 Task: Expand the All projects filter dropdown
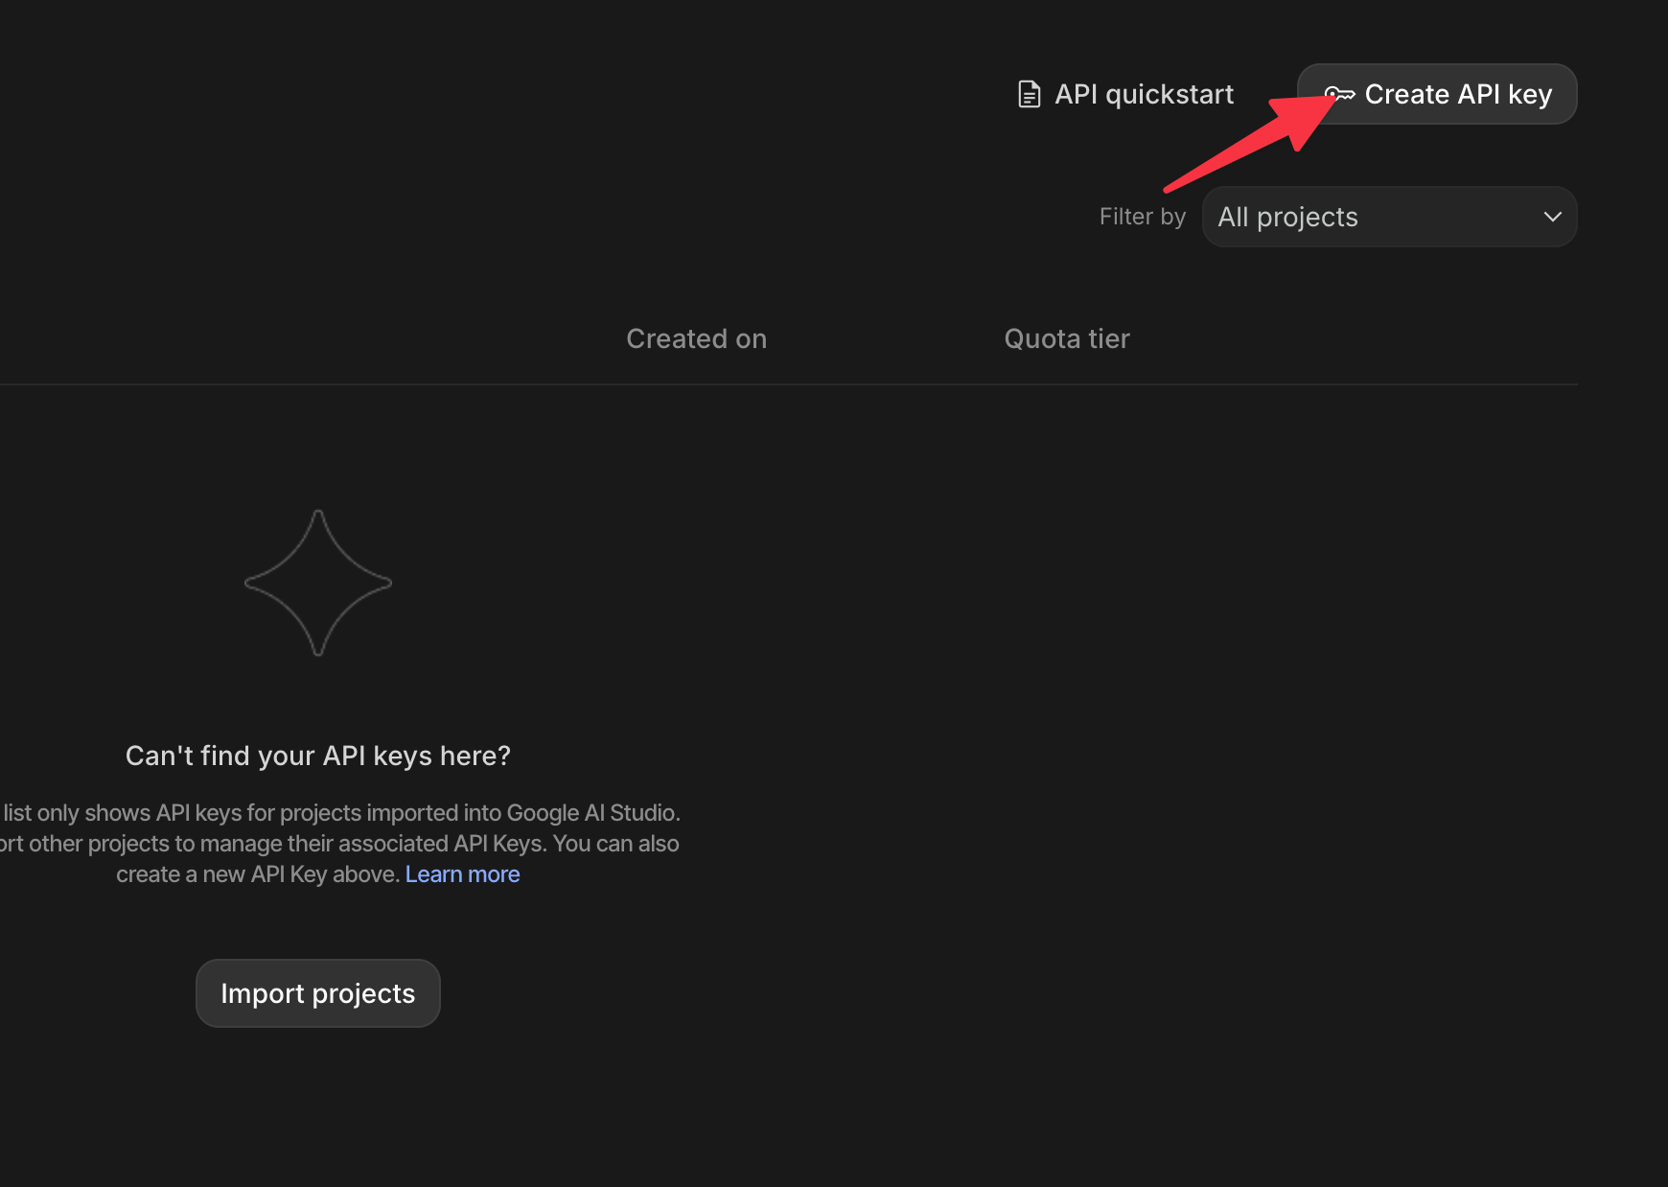1388,217
